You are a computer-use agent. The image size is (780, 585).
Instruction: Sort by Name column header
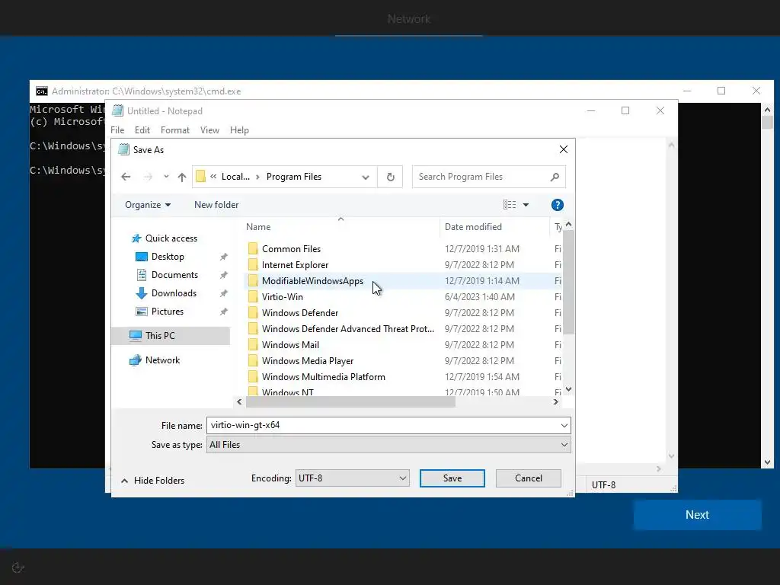point(340,227)
